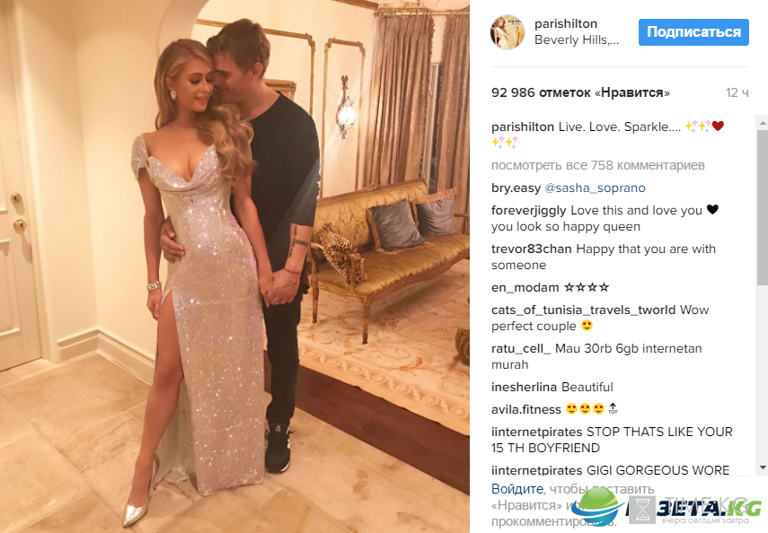View all 758 comments link
Image resolution: width=768 pixels, height=533 pixels.
597,165
